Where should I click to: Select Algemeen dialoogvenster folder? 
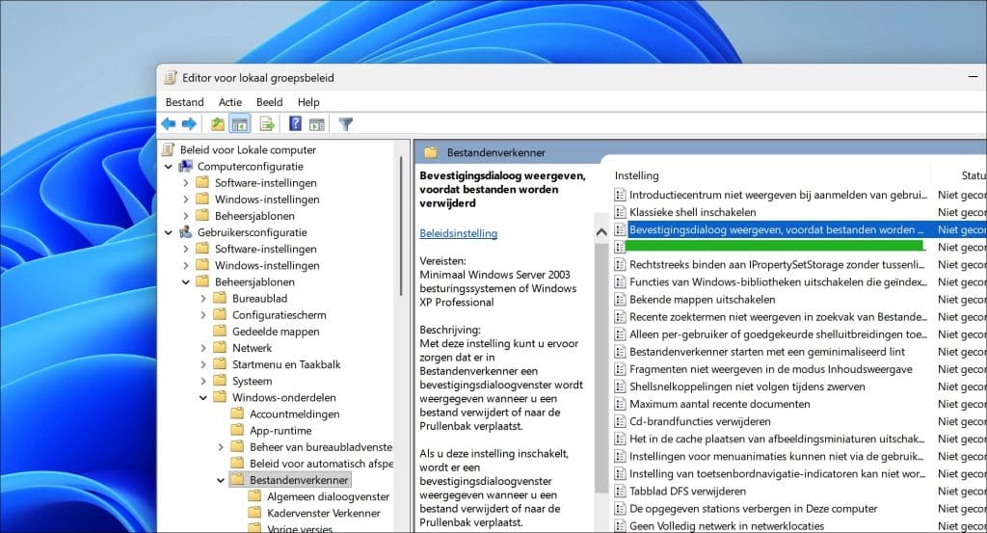(x=328, y=496)
